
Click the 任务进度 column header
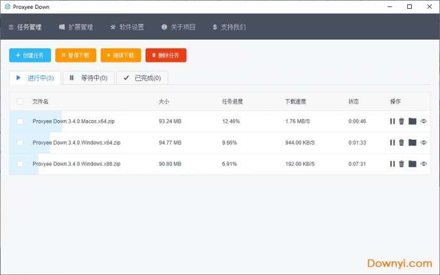click(x=233, y=101)
